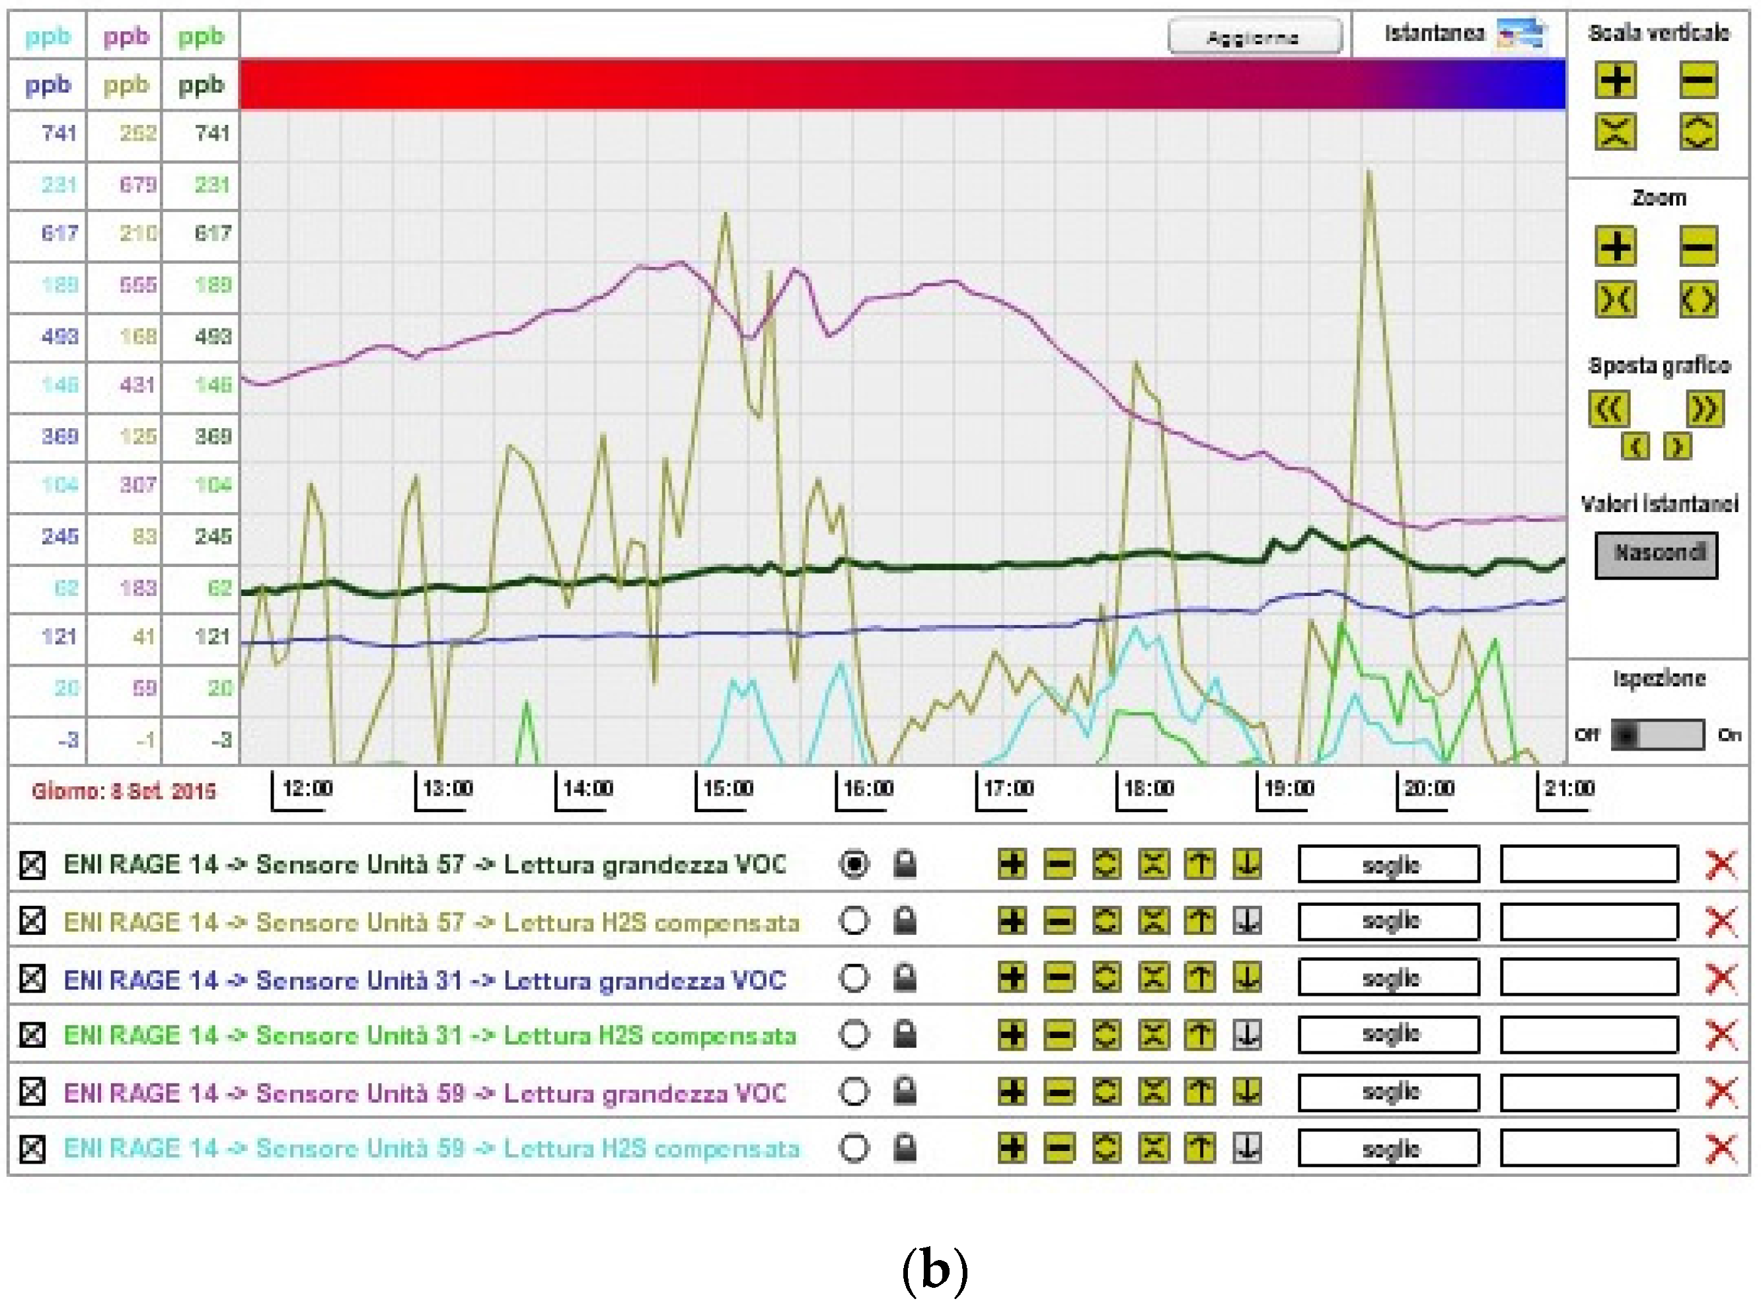The image size is (1761, 1303).
Task: Uncheck Unità 59 H2S compensata checkbox
Action: click(x=32, y=1148)
